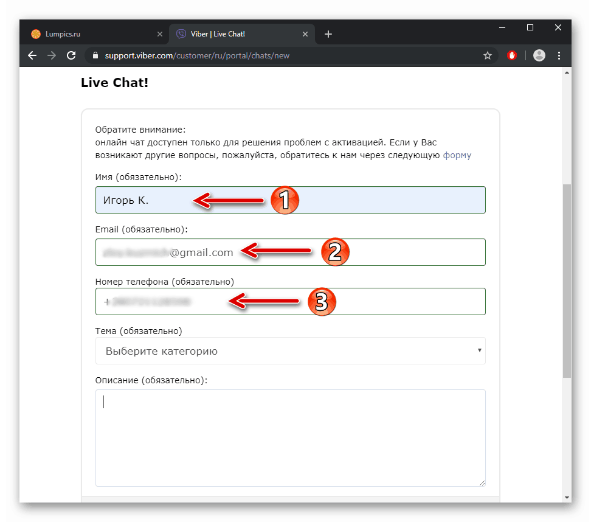Click the Номер телефона (обязательно) label
Viewport: 591px width, 522px height.
(164, 282)
